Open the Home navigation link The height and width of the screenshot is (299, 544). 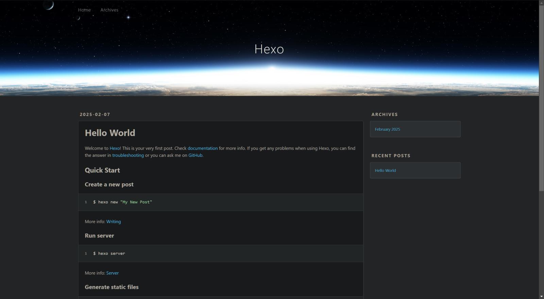coord(84,10)
